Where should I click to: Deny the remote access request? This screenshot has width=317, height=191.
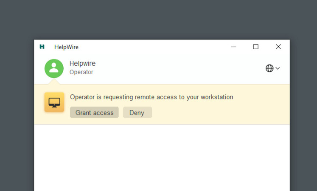coord(137,112)
